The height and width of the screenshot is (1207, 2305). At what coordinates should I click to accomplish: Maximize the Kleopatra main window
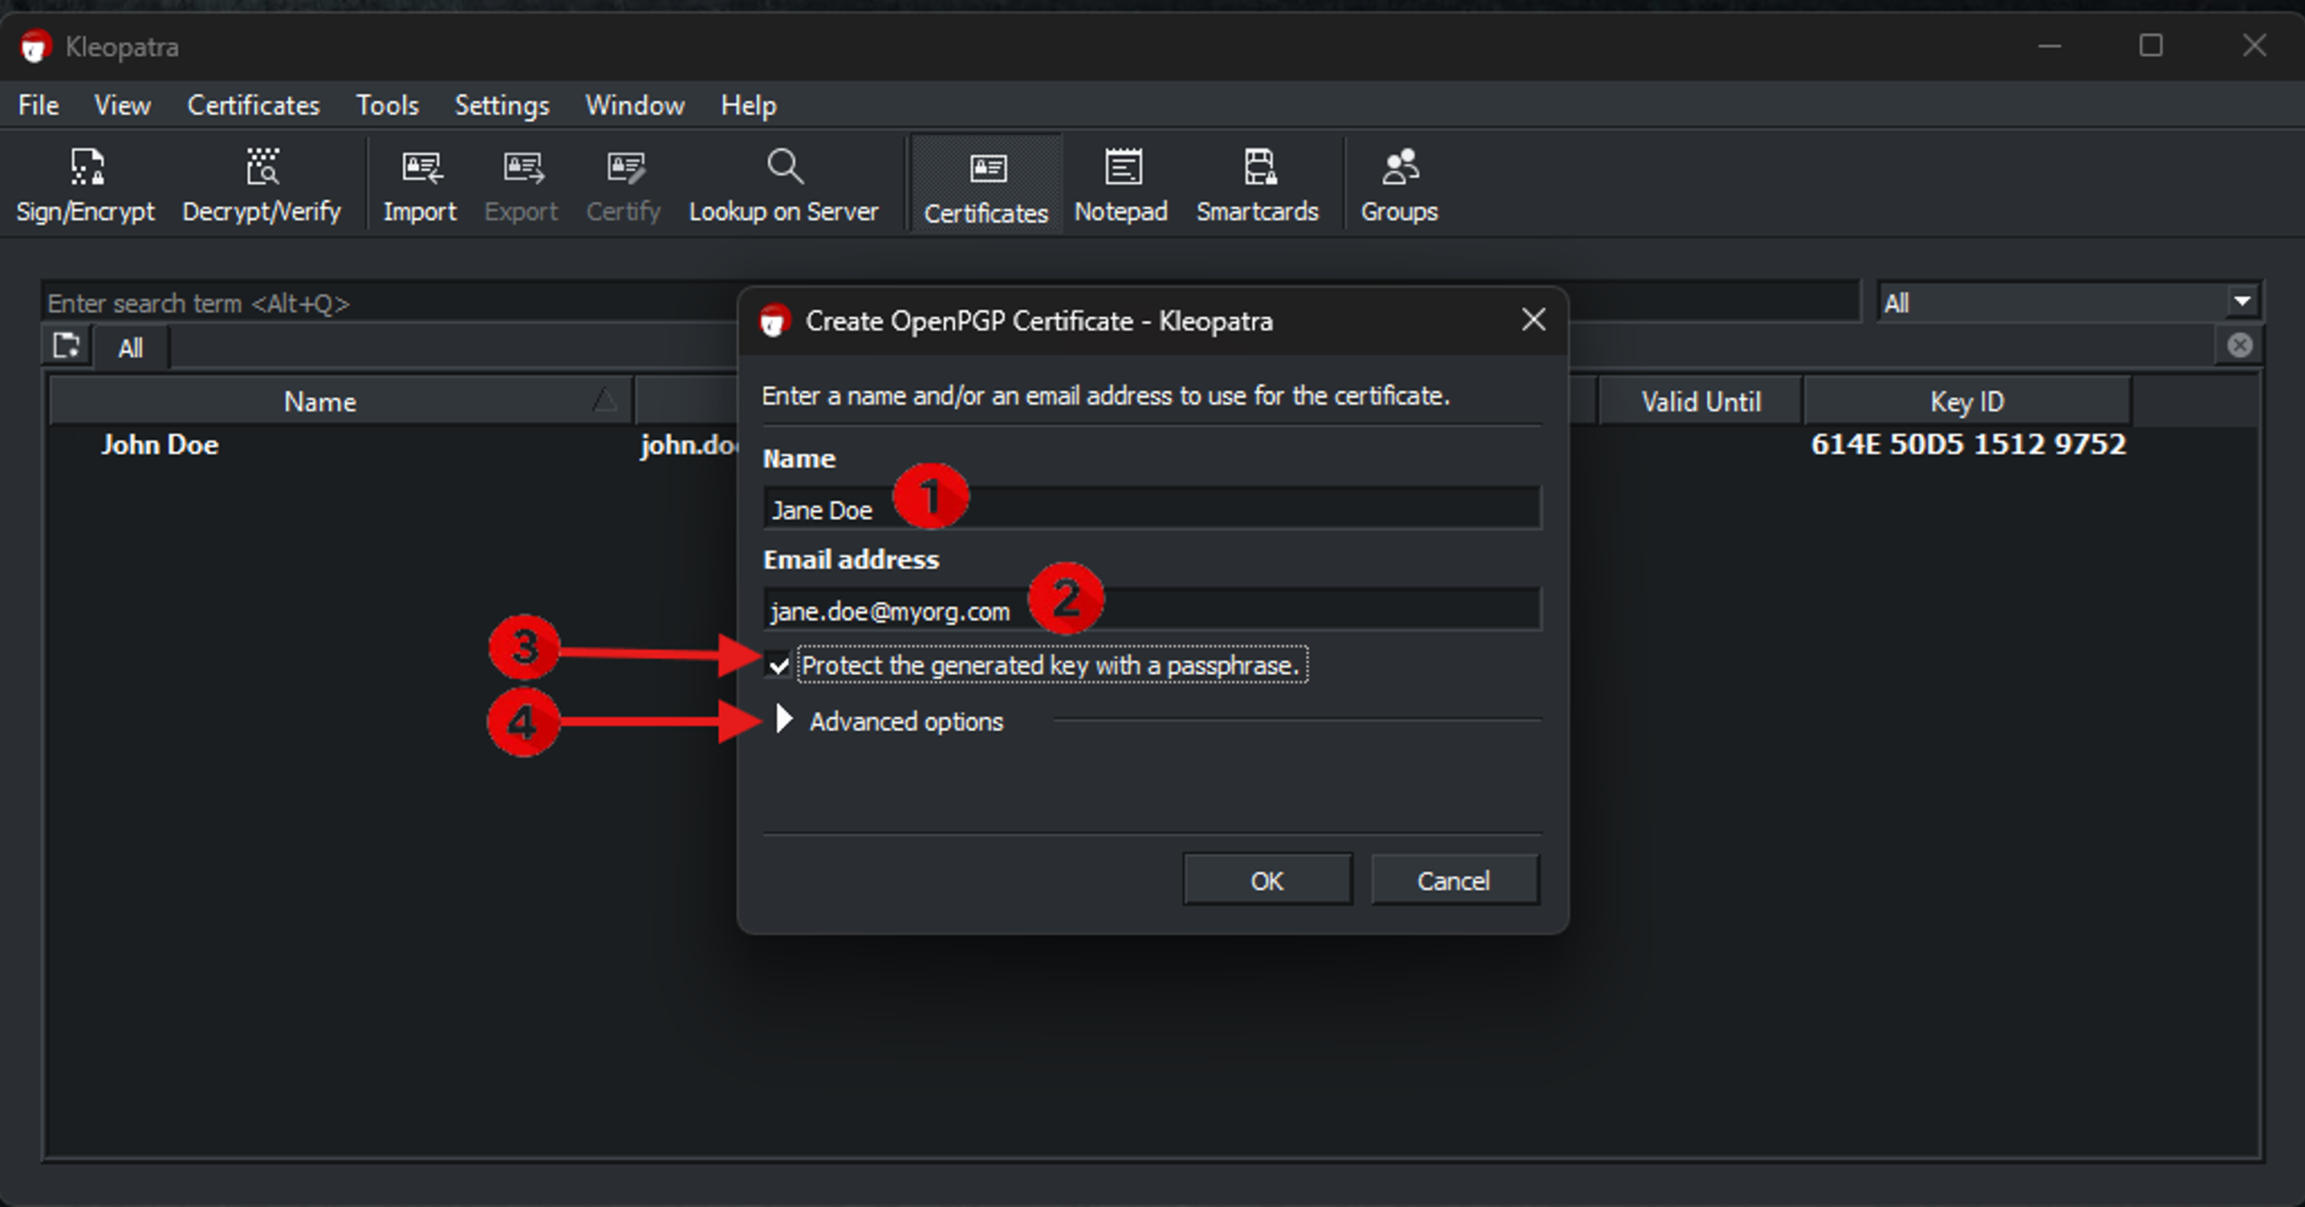(x=2151, y=45)
